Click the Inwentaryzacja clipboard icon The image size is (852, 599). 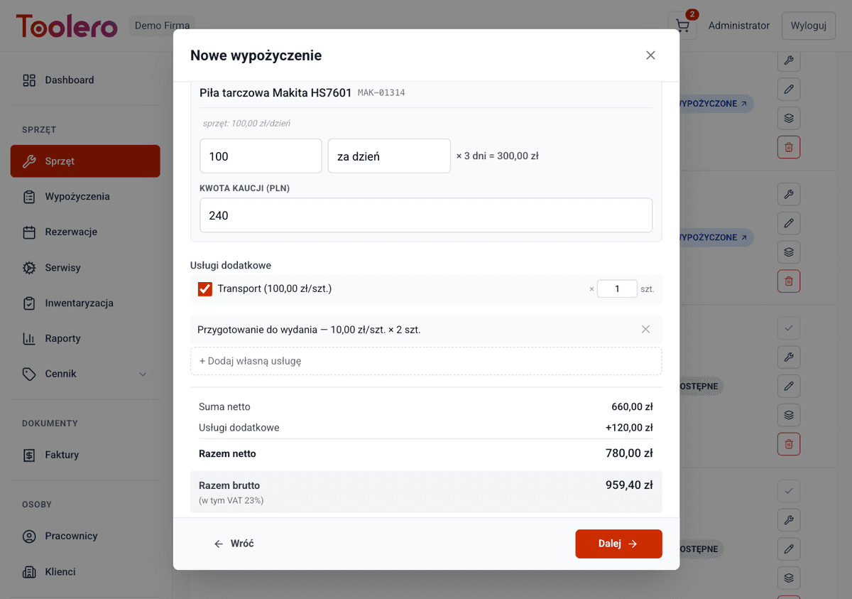point(29,303)
